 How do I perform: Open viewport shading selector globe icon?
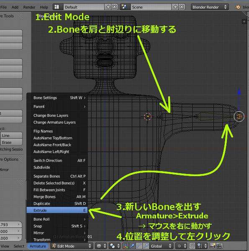101,246
